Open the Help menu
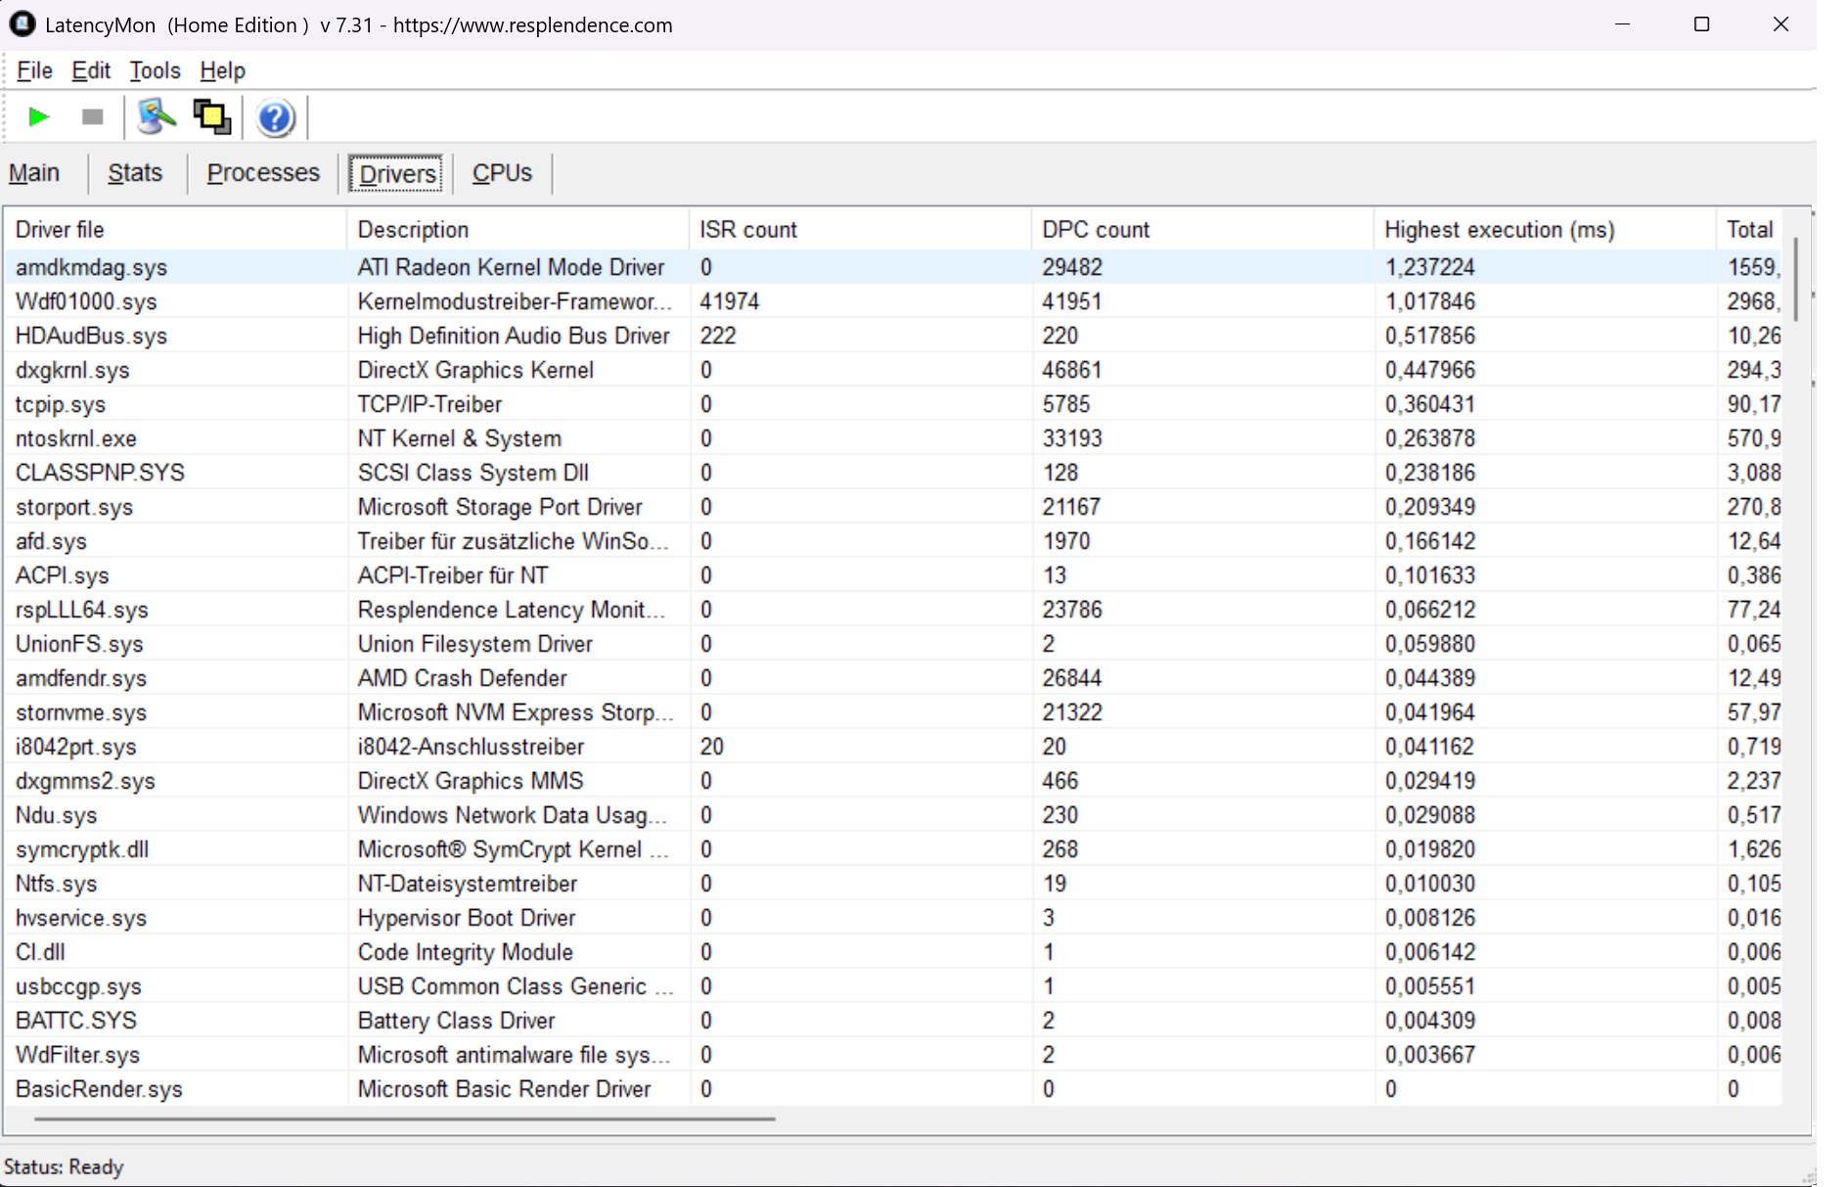Image resolution: width=1848 pixels, height=1187 pixels. (x=222, y=70)
